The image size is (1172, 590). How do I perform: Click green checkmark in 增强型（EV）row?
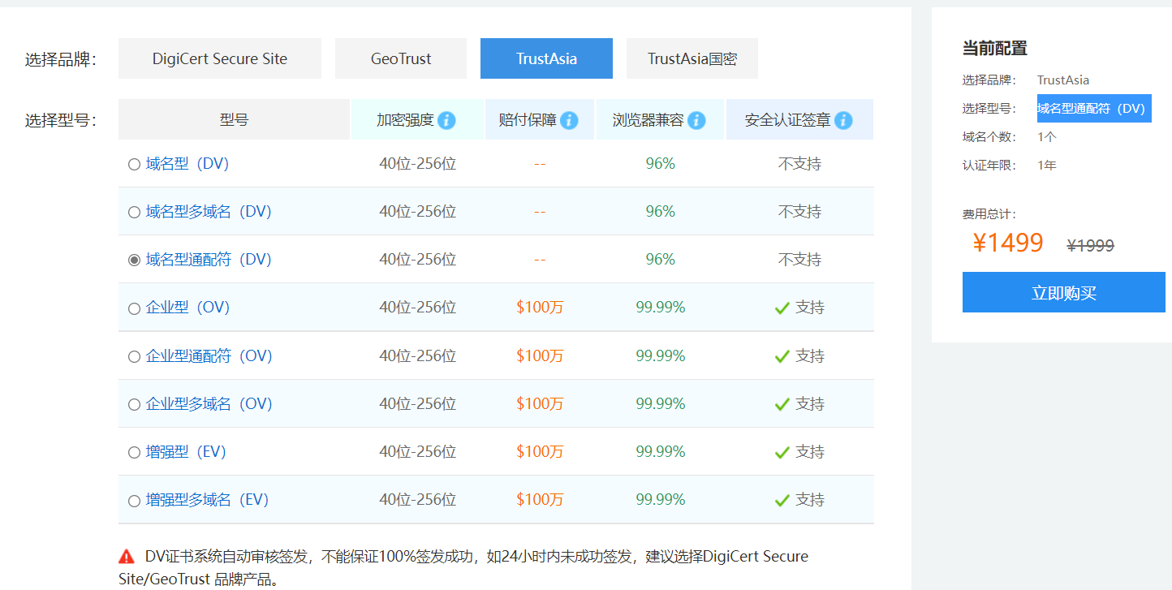coord(782,452)
